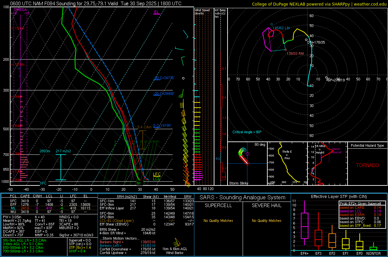Click the "Eff Inflow Layer" row
This screenshot has width=388, height=257.
147,208
